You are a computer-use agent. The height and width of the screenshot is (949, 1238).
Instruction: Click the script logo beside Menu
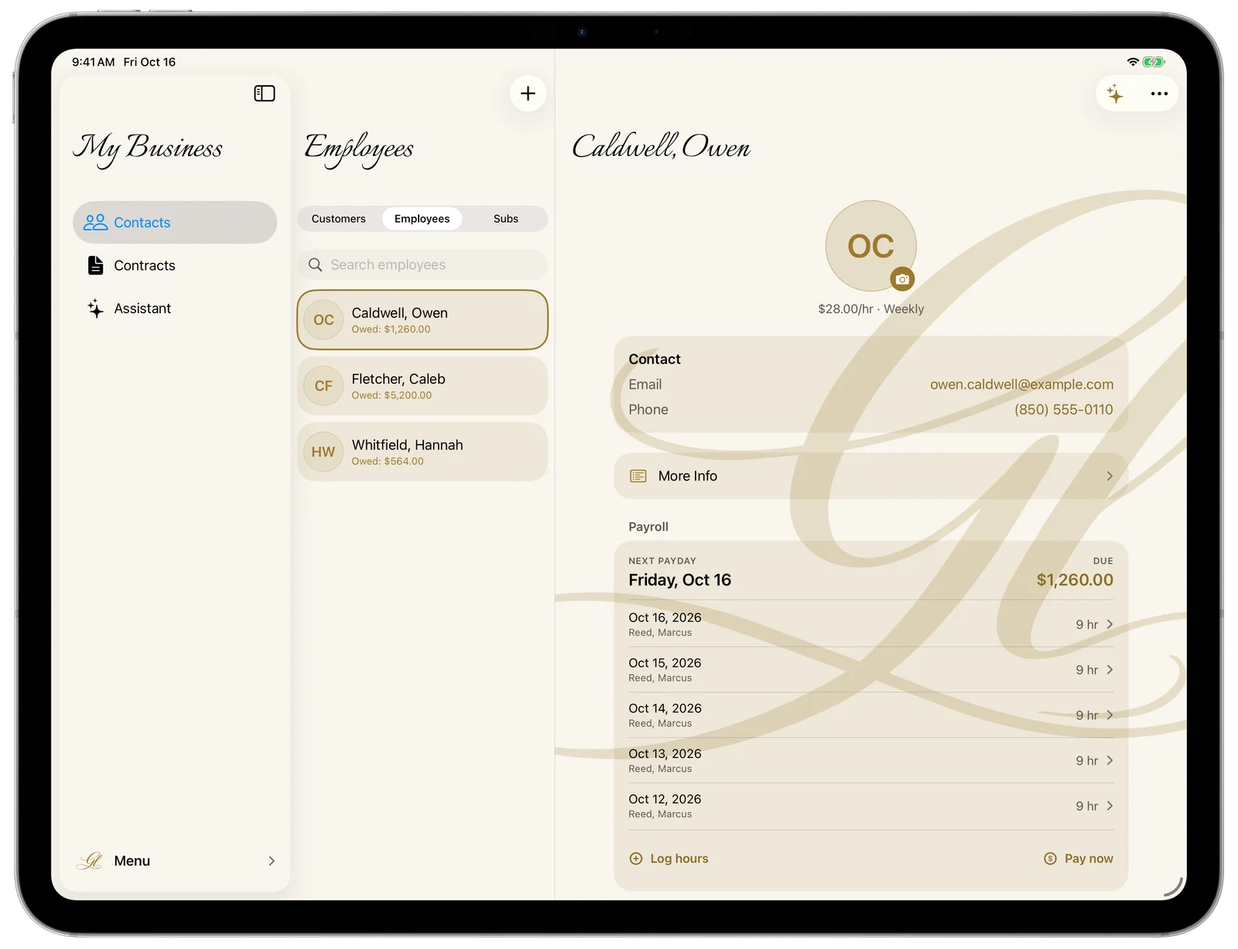(90, 861)
